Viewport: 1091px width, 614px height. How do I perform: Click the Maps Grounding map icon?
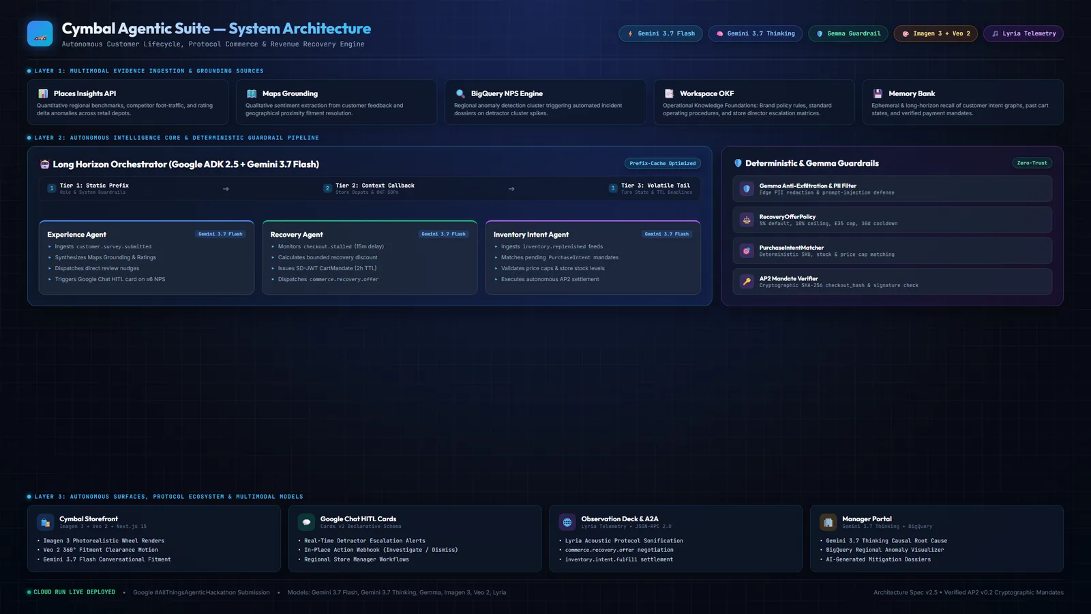pos(252,93)
